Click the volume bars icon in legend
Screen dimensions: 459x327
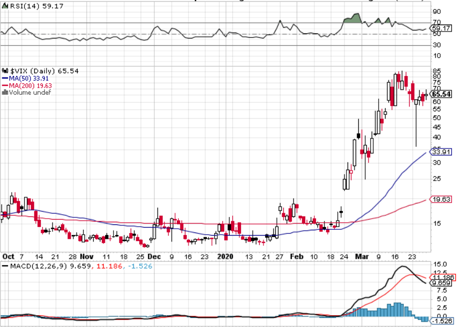[x=5, y=92]
